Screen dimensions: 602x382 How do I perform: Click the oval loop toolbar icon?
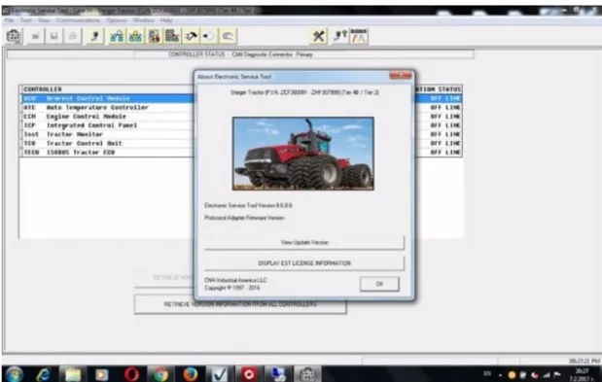click(228, 36)
